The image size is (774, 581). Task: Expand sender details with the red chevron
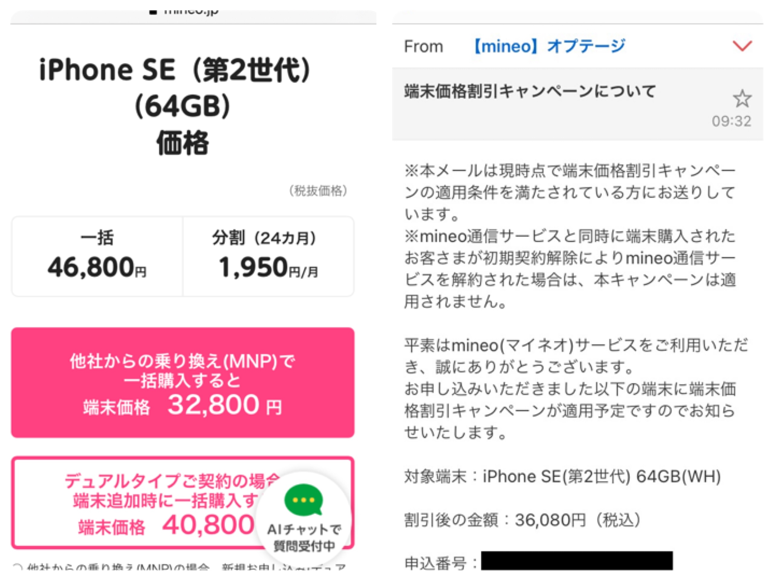point(742,46)
